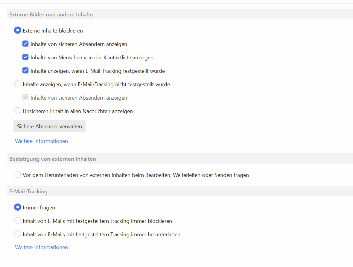Click the greyed-out "Inhalte von sicheren Absendern" checkbox

click(25, 98)
